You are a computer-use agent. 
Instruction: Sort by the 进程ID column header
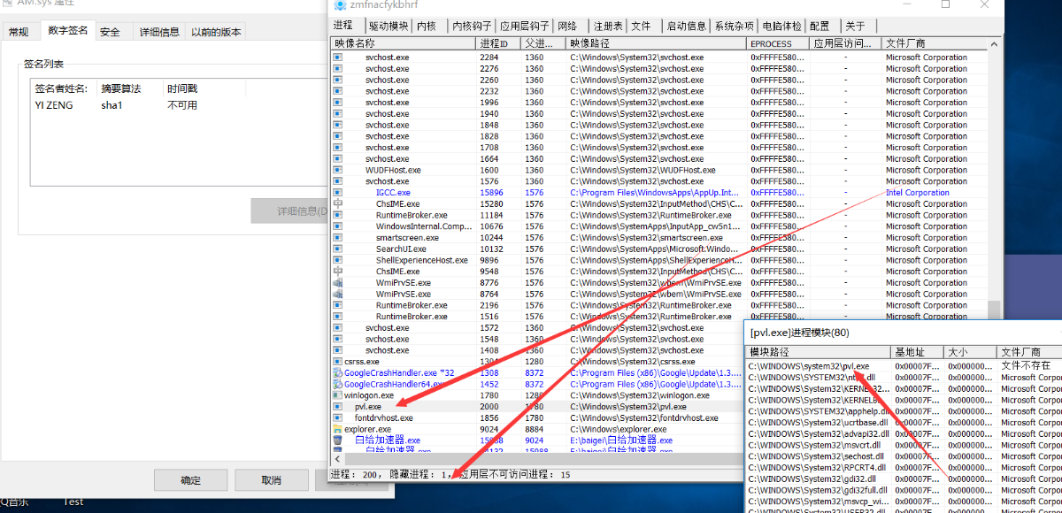click(x=496, y=42)
